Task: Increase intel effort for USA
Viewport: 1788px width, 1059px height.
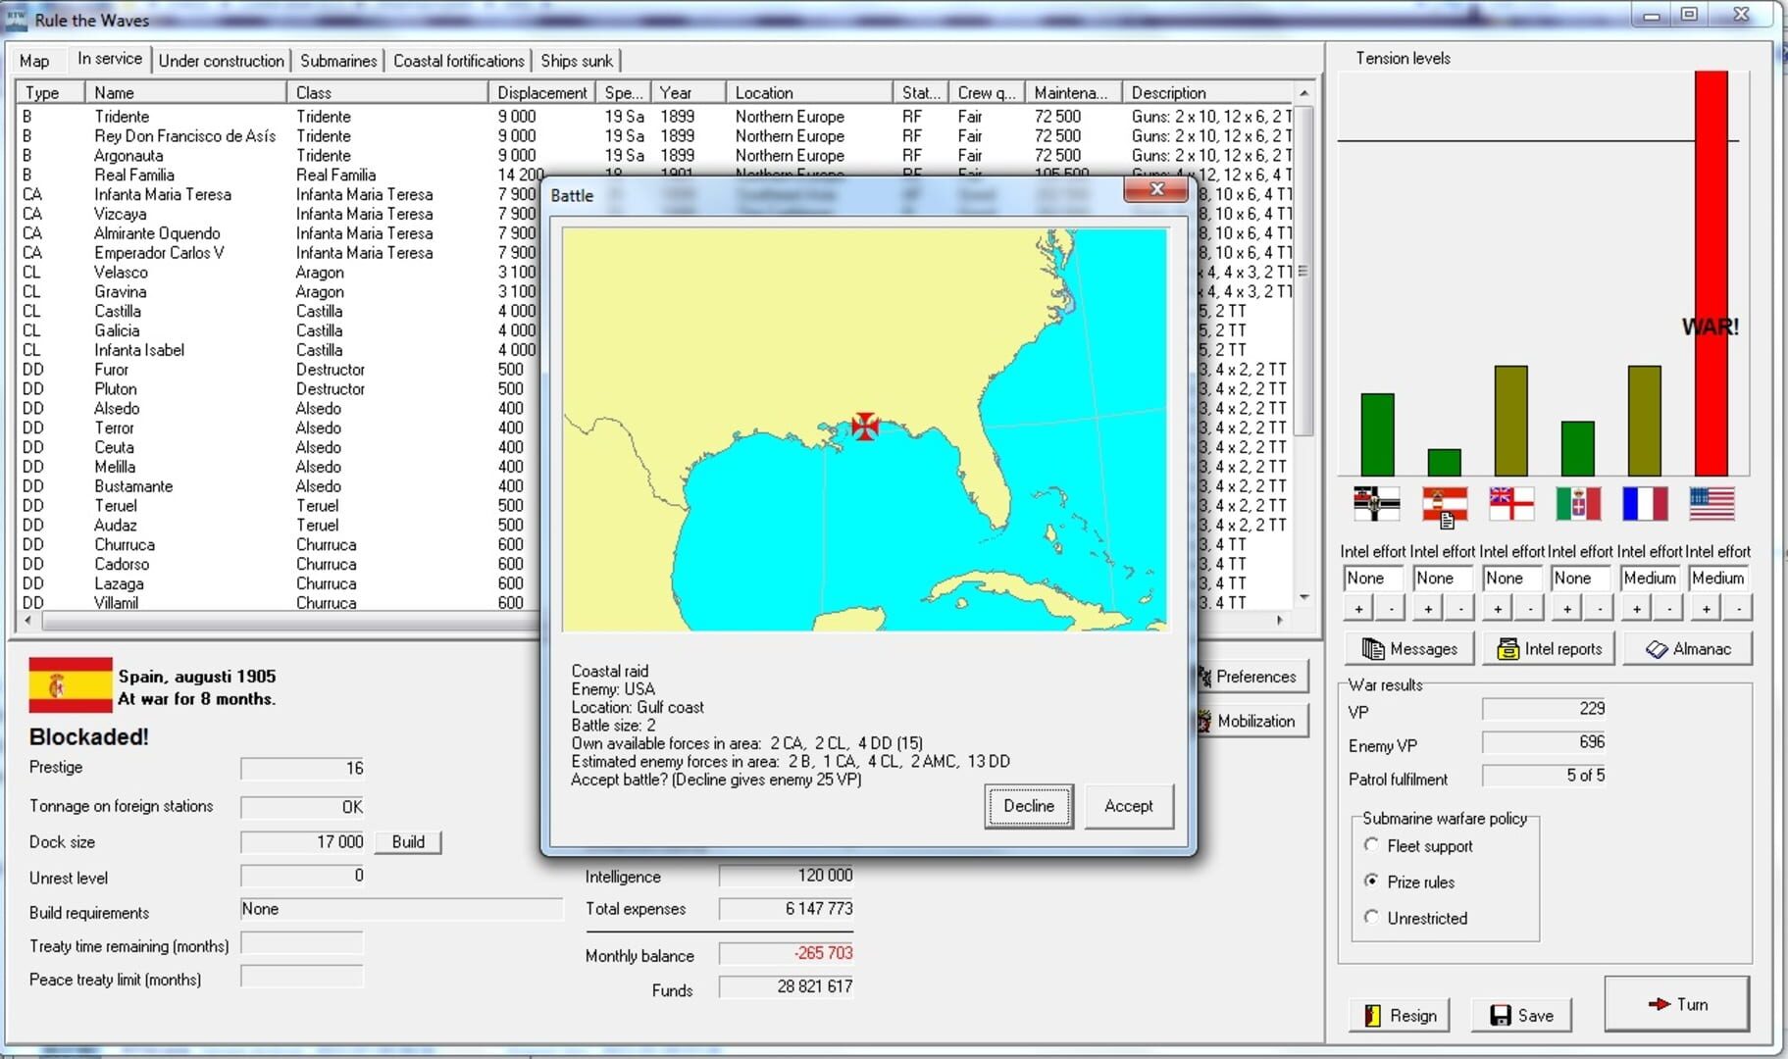Action: pyautogui.click(x=1706, y=609)
